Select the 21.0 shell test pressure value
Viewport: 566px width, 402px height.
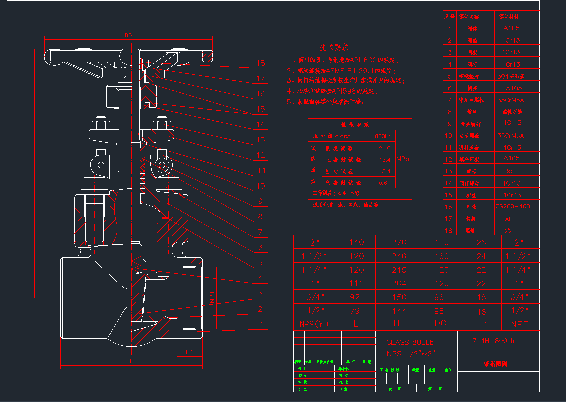[x=384, y=148]
